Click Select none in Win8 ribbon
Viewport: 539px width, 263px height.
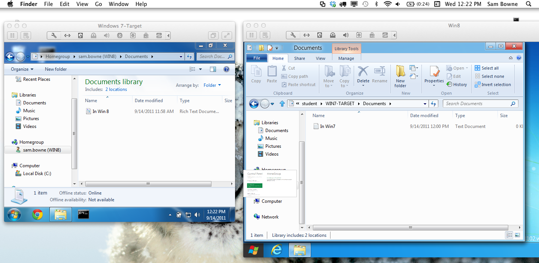[x=489, y=76]
